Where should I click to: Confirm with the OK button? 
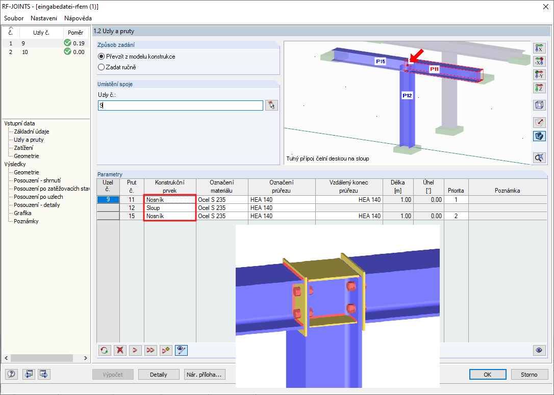(488, 375)
